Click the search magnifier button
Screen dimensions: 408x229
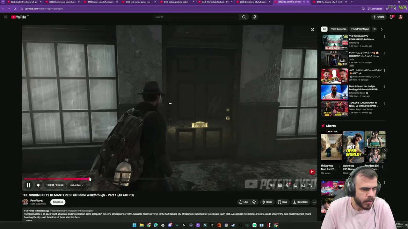click(244, 17)
